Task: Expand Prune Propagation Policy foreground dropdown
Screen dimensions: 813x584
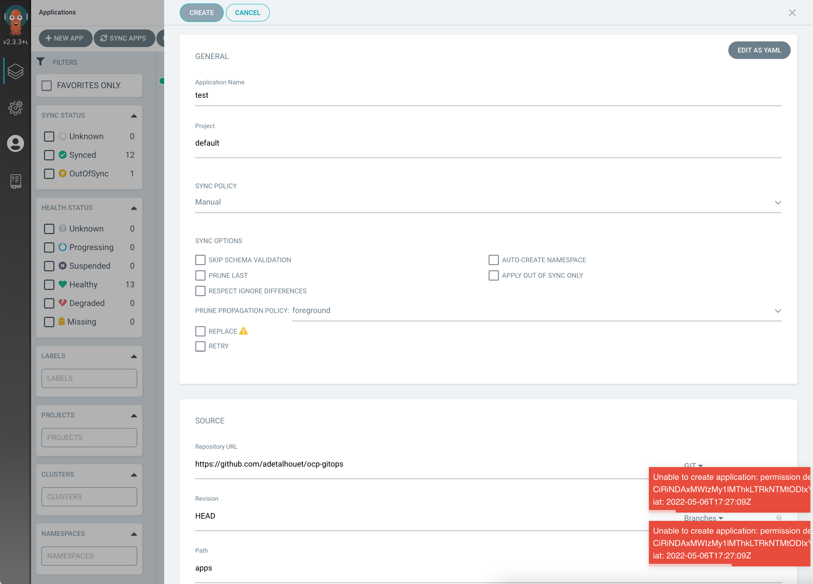Action: 536,311
